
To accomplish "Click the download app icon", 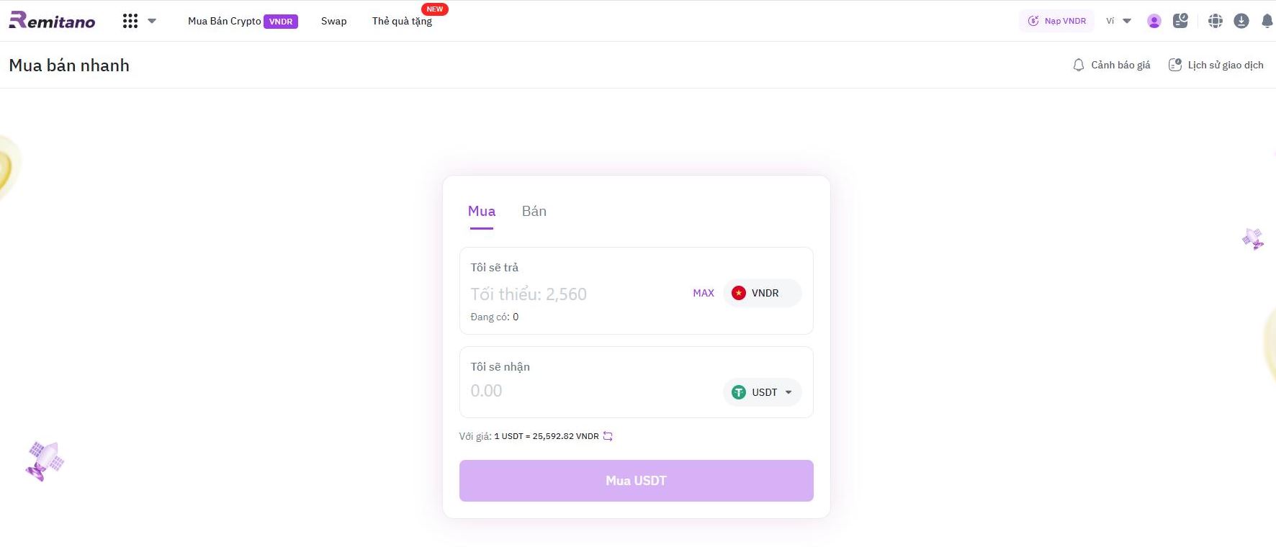I will 1241,22.
